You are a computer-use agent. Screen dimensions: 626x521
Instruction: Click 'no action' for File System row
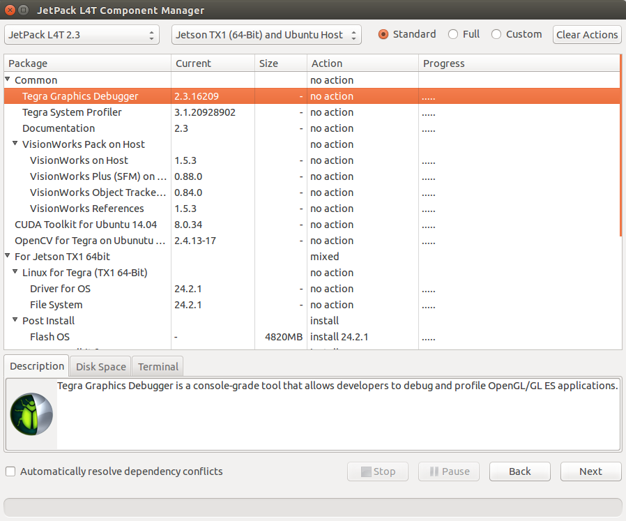[332, 305]
